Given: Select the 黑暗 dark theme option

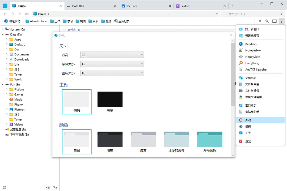Looking at the screenshot, I should (110, 102).
